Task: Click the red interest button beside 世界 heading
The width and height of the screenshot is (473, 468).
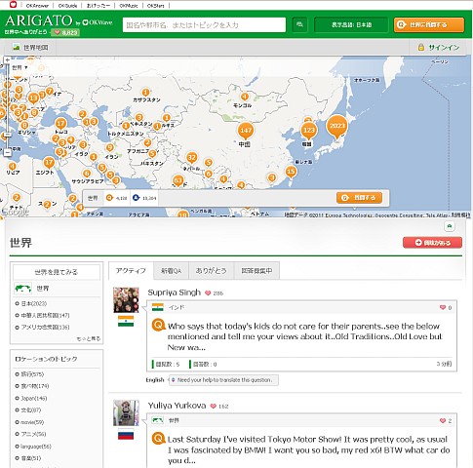Action: 432,243
